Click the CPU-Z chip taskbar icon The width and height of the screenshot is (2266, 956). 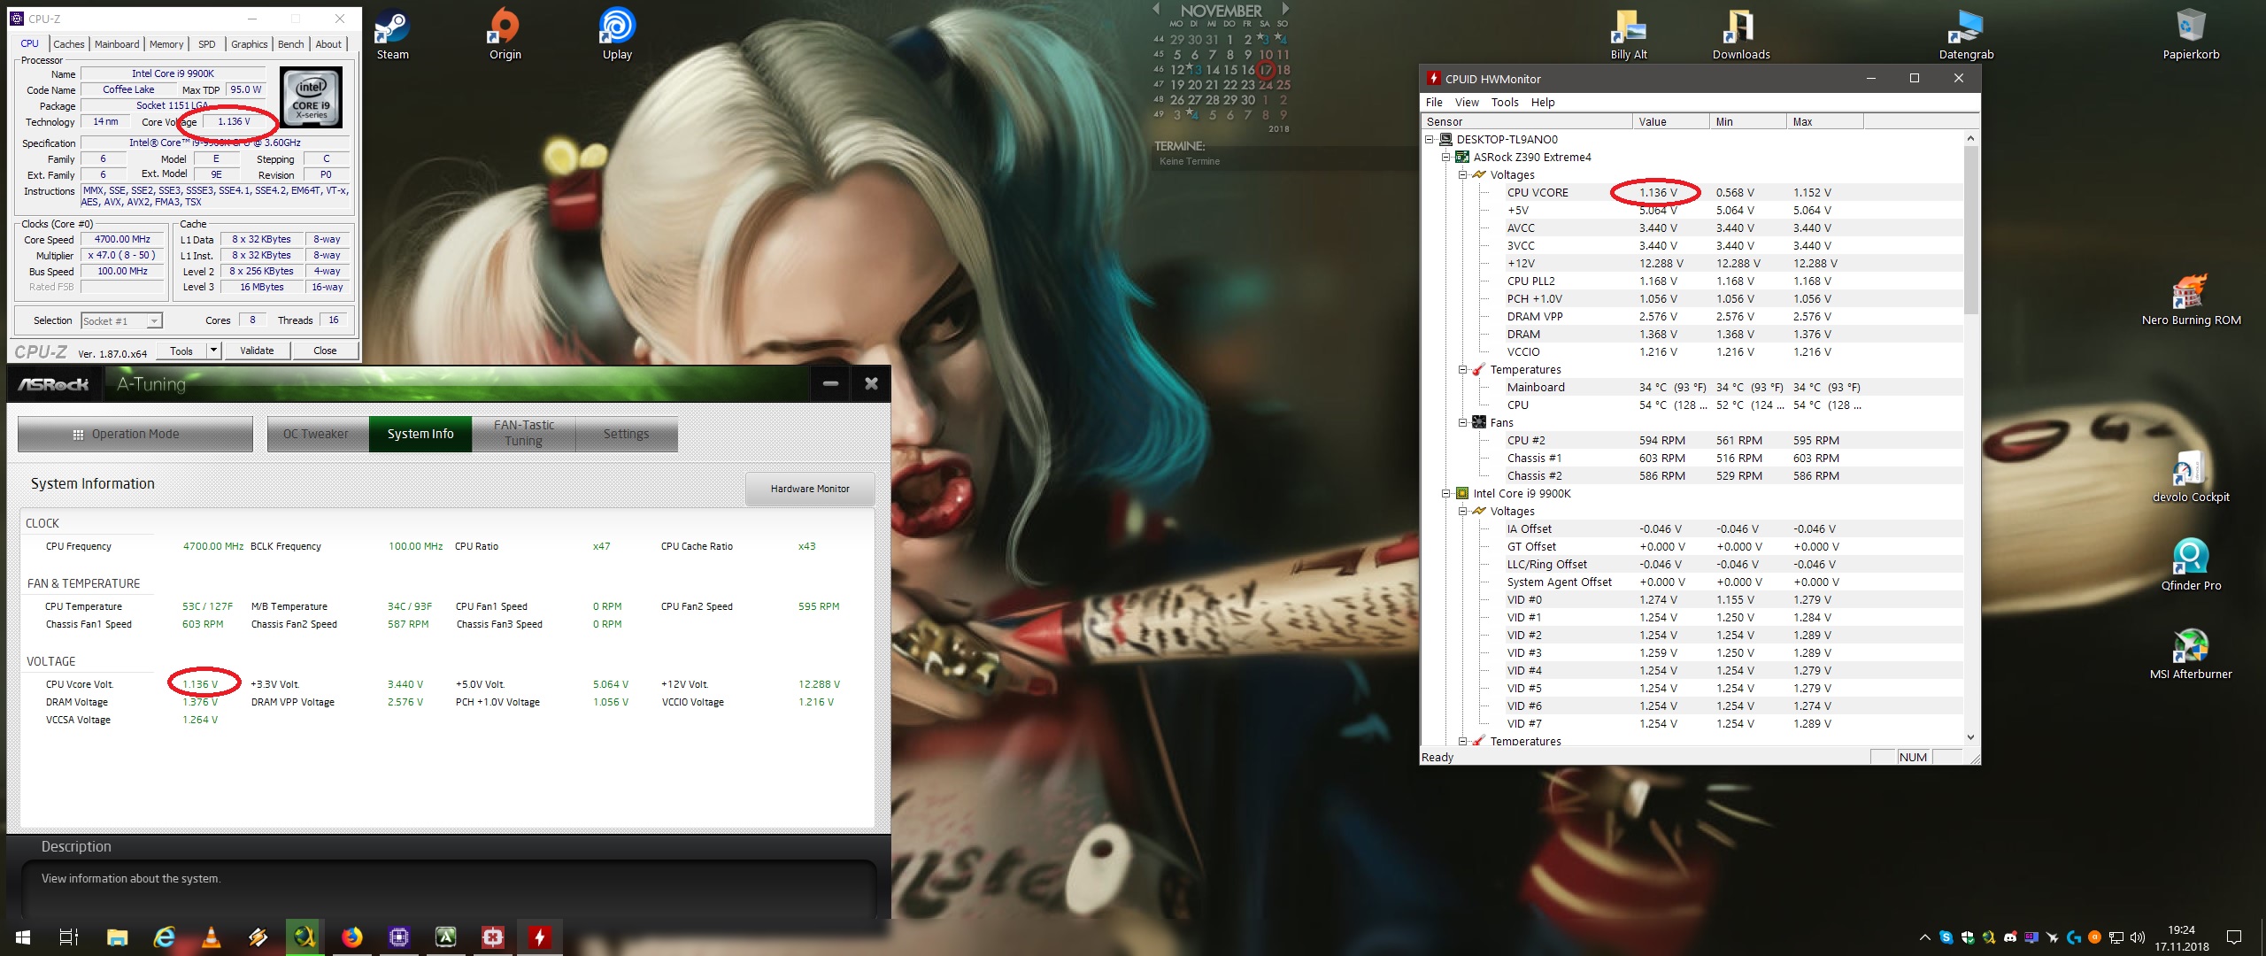coord(398,937)
